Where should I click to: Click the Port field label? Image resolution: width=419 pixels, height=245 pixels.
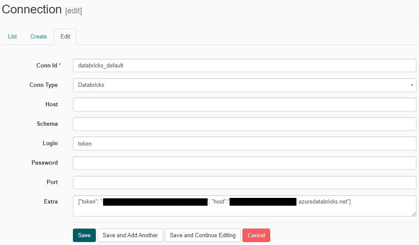pos(52,182)
